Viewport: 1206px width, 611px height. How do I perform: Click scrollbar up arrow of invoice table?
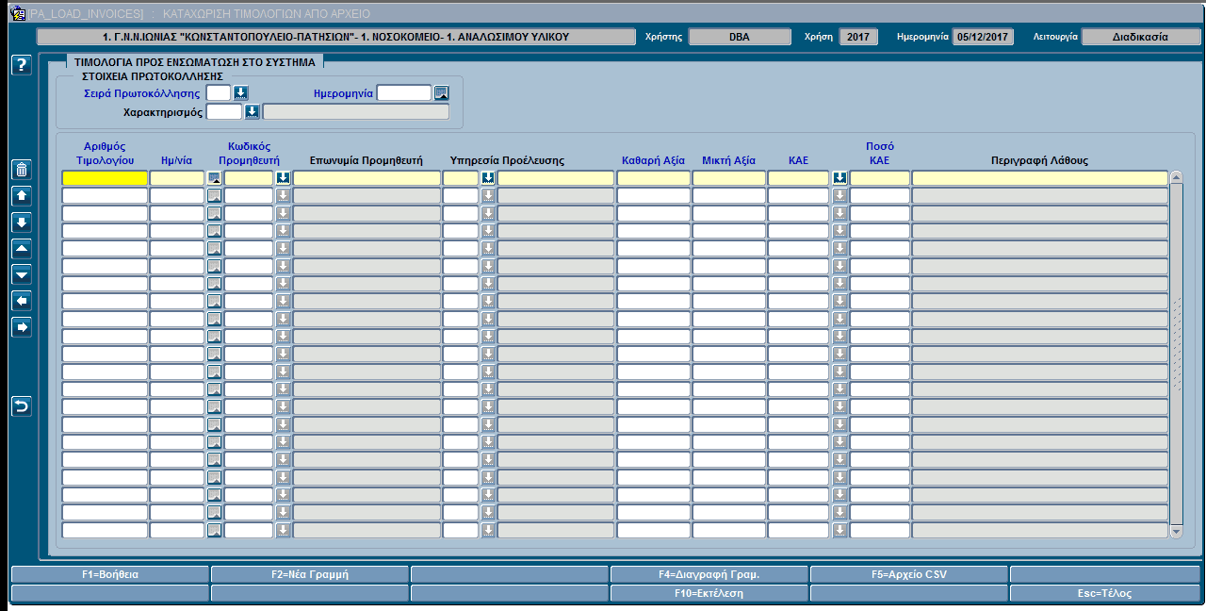tap(1176, 176)
